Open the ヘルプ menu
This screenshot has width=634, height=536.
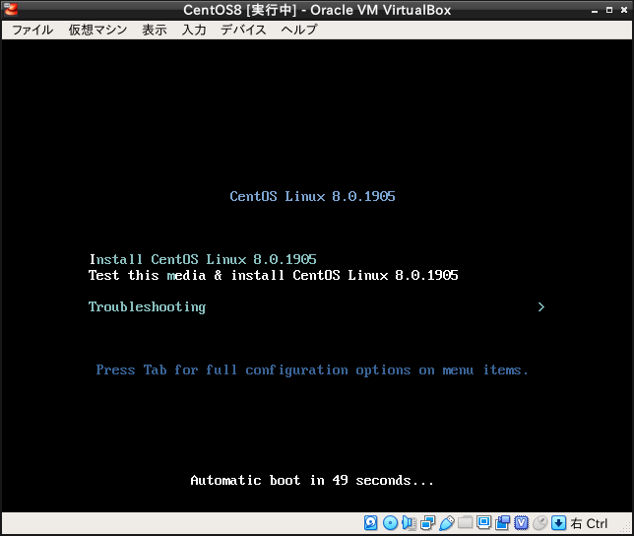tap(299, 30)
